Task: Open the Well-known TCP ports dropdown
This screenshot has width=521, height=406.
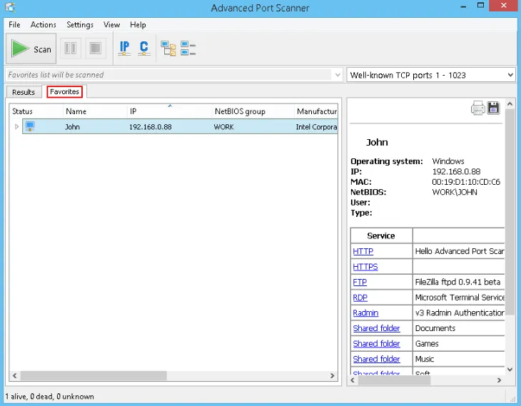Action: (x=431, y=75)
